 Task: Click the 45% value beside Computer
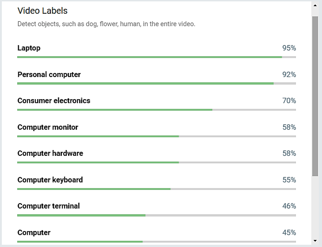[289, 232]
